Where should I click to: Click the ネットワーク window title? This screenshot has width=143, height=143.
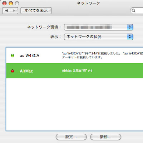(88, 3)
